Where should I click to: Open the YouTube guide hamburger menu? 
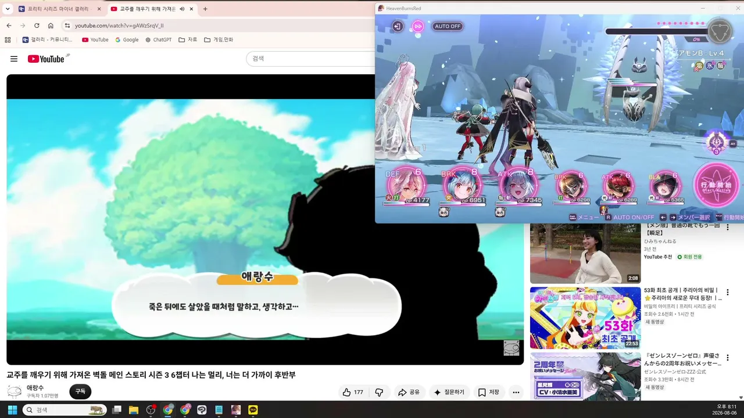tap(14, 59)
